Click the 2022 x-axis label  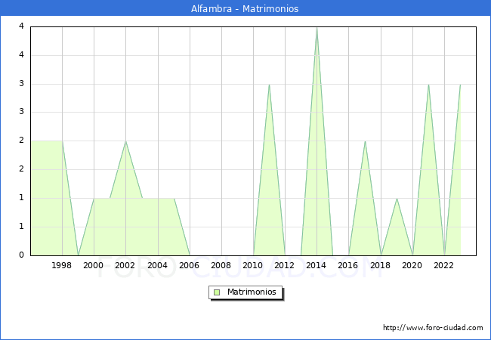pos(444,265)
